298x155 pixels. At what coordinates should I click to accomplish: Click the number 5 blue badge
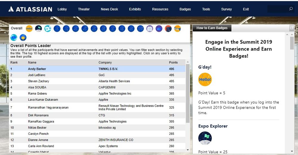[94, 29]
